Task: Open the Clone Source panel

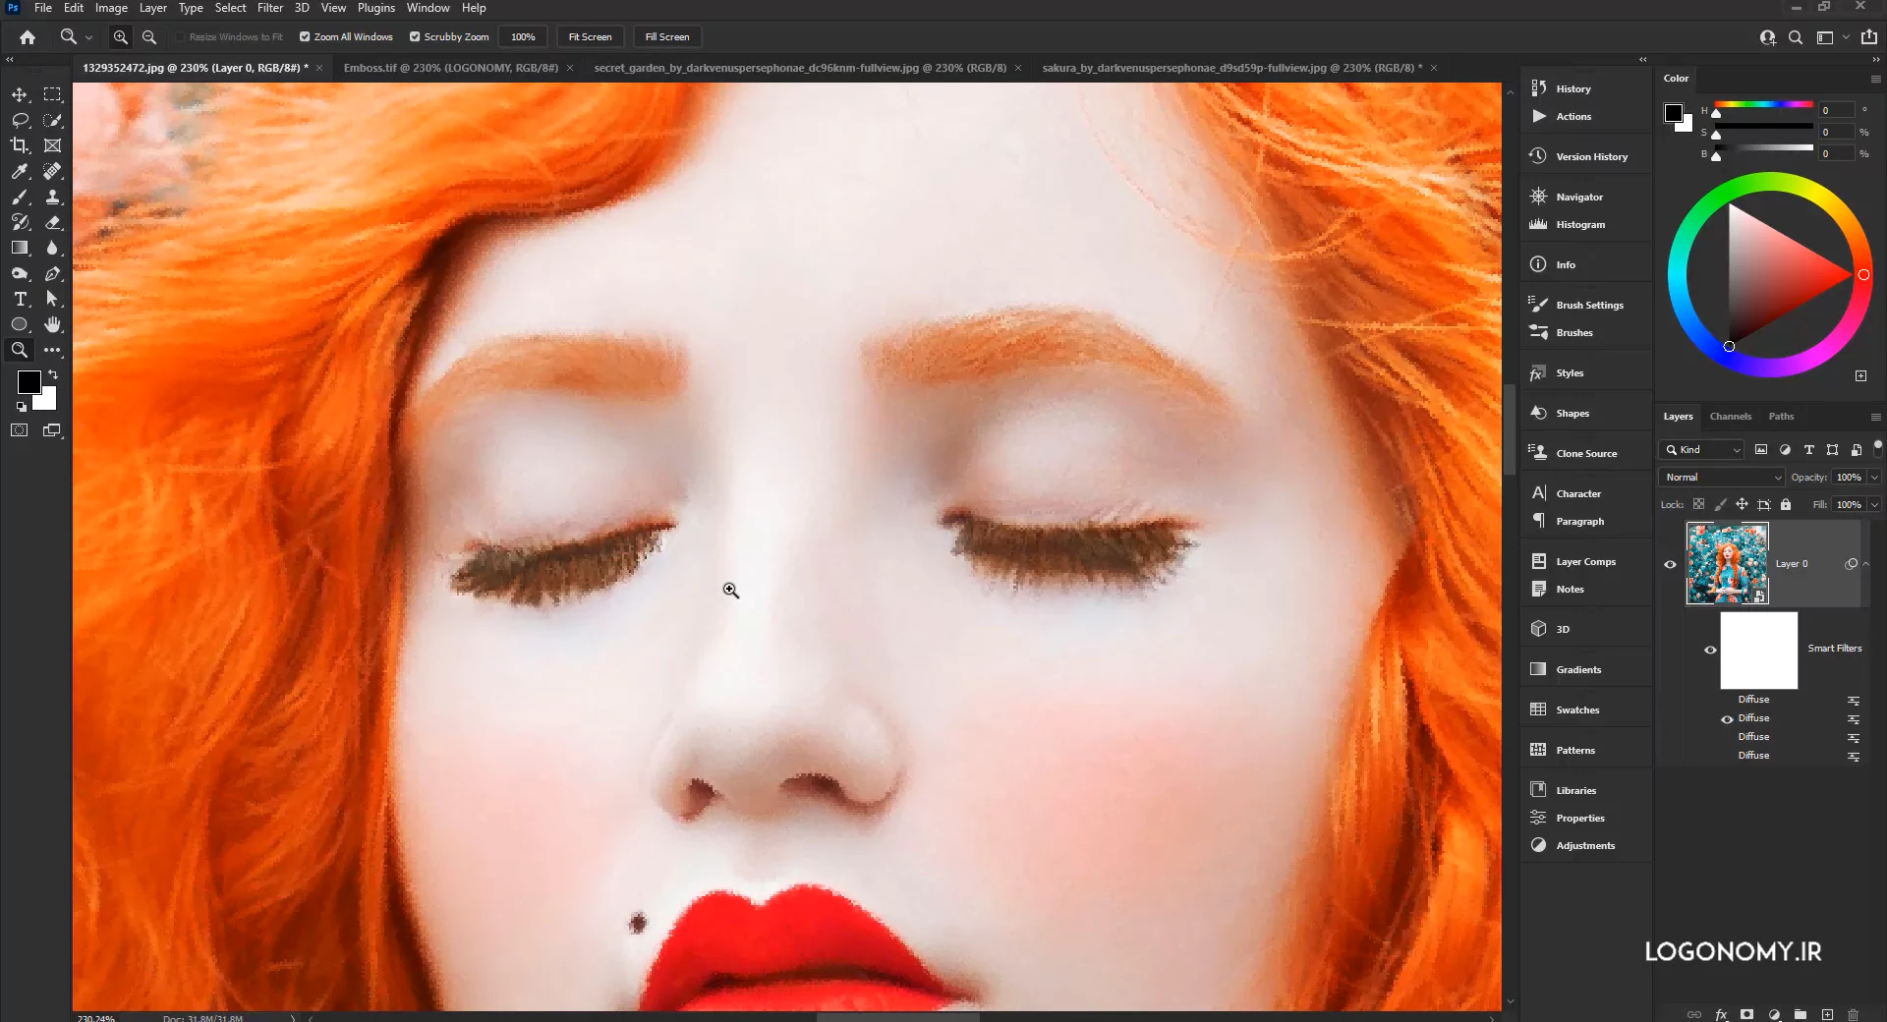Action: (x=1585, y=453)
